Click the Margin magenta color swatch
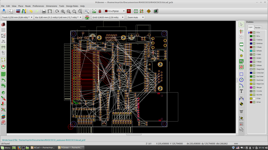 [251, 87]
